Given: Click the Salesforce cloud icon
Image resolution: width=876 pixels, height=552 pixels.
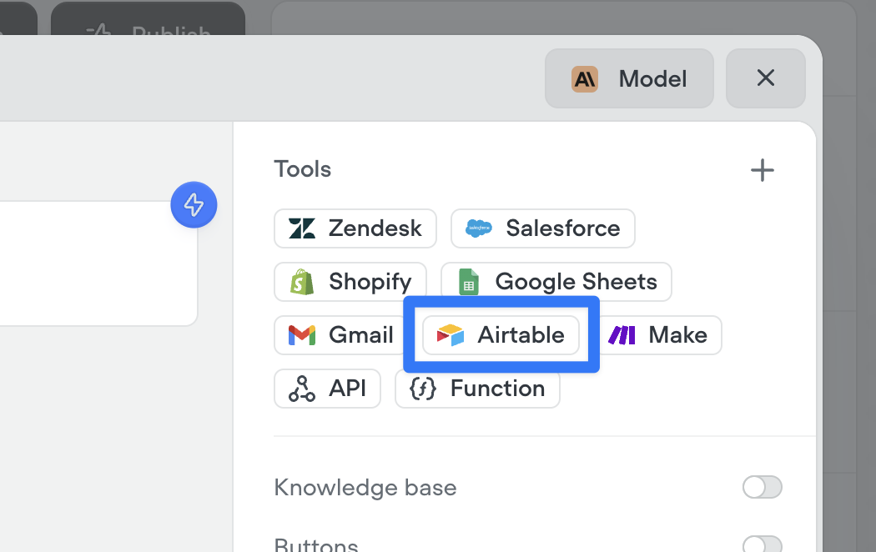Looking at the screenshot, I should [479, 228].
